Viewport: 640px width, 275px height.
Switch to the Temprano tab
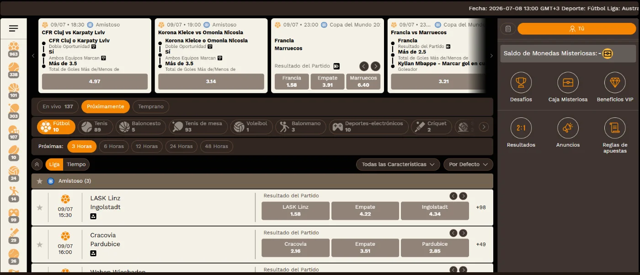[151, 106]
